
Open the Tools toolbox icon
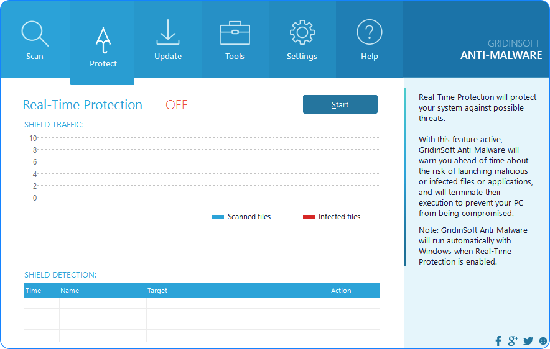point(235,33)
